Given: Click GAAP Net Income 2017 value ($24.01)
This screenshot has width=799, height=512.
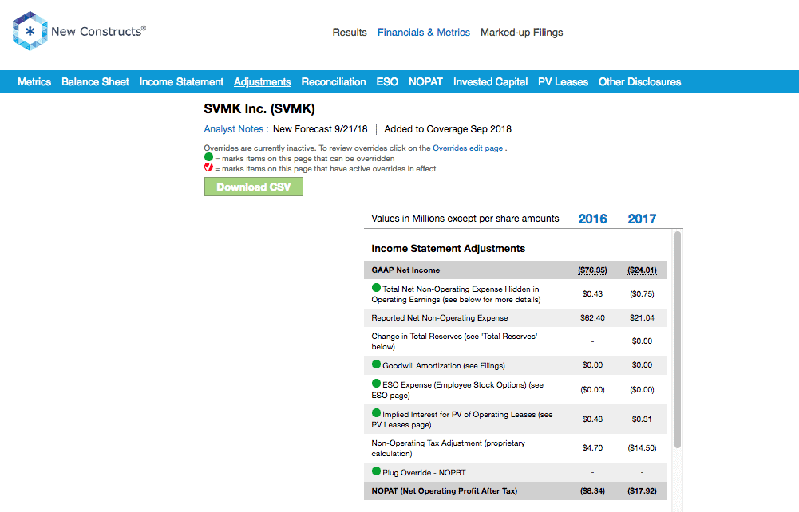Looking at the screenshot, I should 642,270.
